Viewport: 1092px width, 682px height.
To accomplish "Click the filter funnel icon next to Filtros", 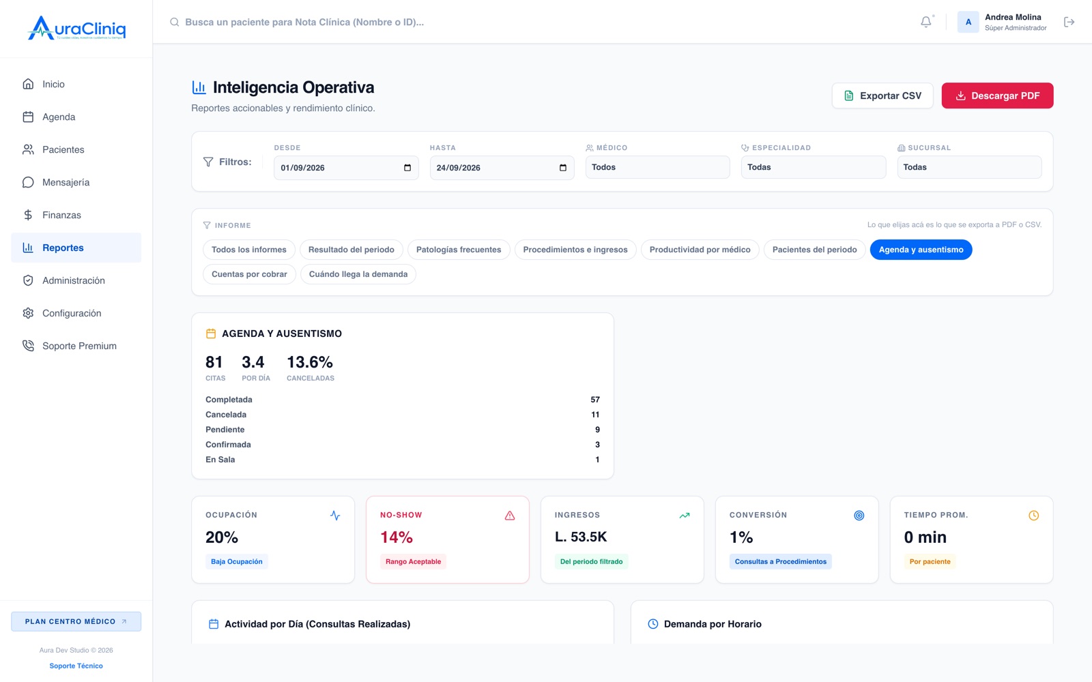I will click(208, 162).
